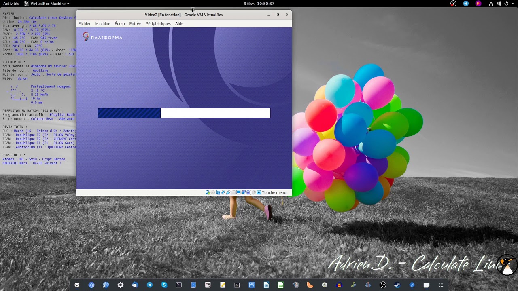Open the Écran menu

pyautogui.click(x=119, y=23)
